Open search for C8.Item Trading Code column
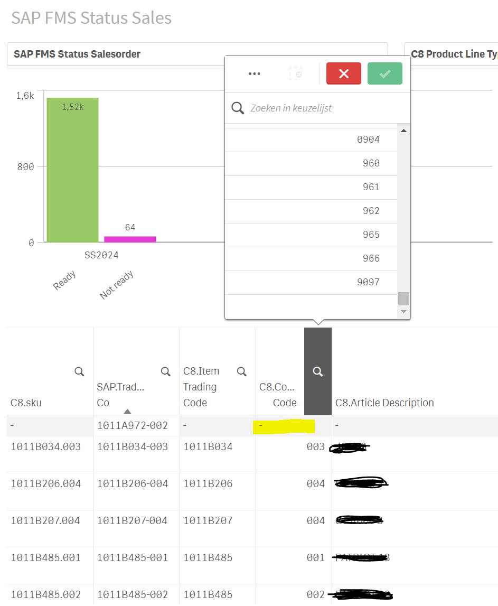This screenshot has height=606, width=498. (242, 372)
